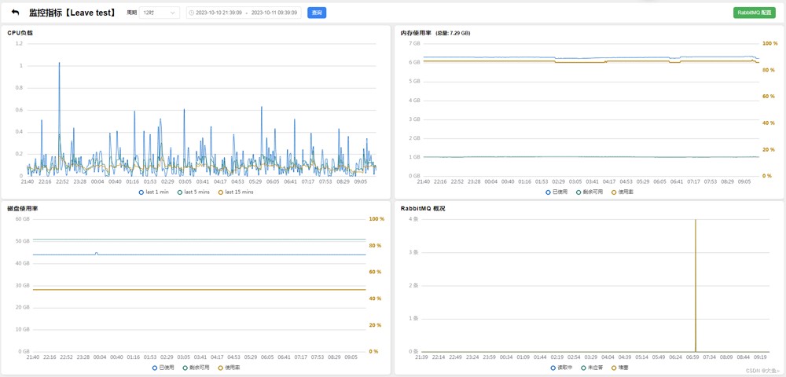This screenshot has width=786, height=377.
Task: Toggle '未应答' legend in RabbitMQ chart
Action: point(593,368)
